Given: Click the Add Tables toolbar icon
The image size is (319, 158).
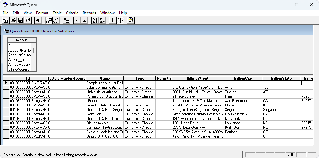Looking at the screenshot, I should [67, 20].
